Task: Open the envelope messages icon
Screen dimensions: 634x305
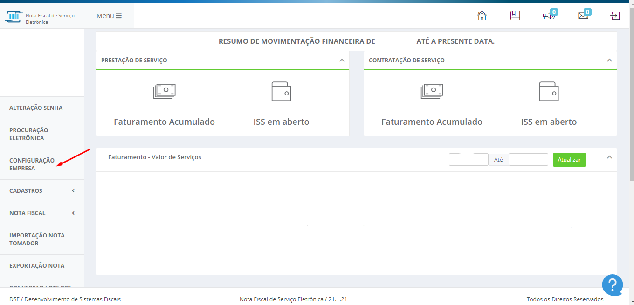Action: click(x=583, y=15)
